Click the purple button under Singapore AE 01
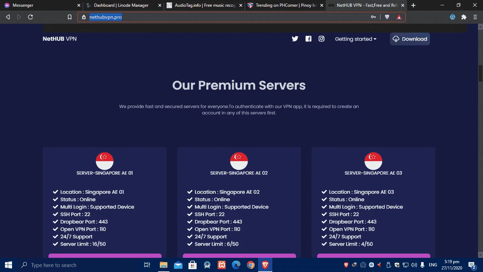483x272 pixels. click(x=105, y=256)
